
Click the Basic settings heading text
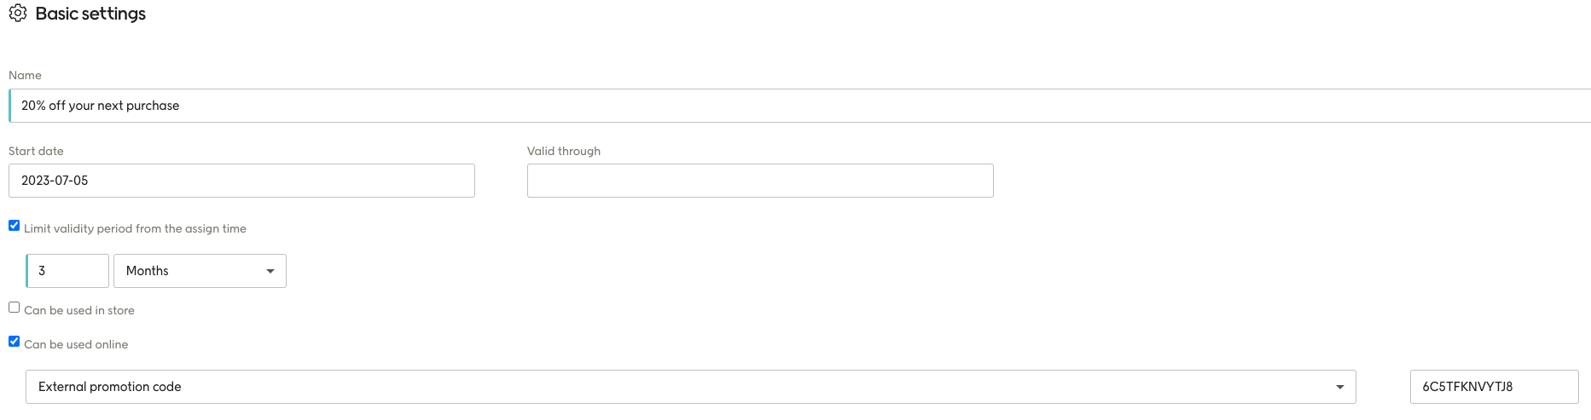[x=90, y=14]
